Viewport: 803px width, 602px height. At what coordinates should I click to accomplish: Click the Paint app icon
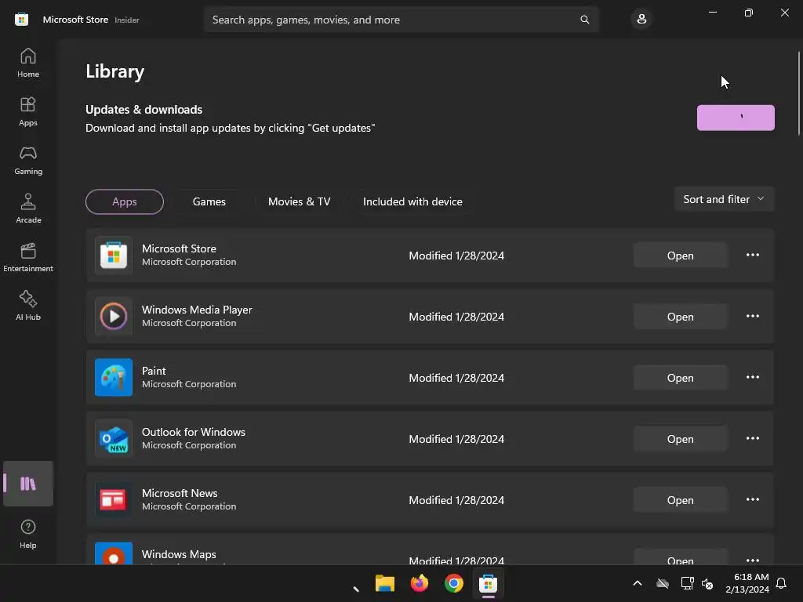114,377
